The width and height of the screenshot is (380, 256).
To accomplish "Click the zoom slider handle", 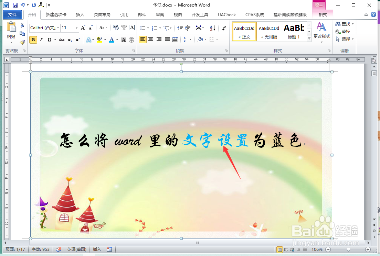I will coord(348,249).
